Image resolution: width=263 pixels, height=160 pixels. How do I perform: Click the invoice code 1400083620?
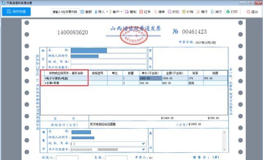tap(72, 32)
